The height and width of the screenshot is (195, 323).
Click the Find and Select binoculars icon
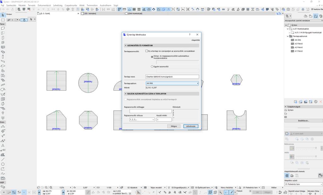19,9
